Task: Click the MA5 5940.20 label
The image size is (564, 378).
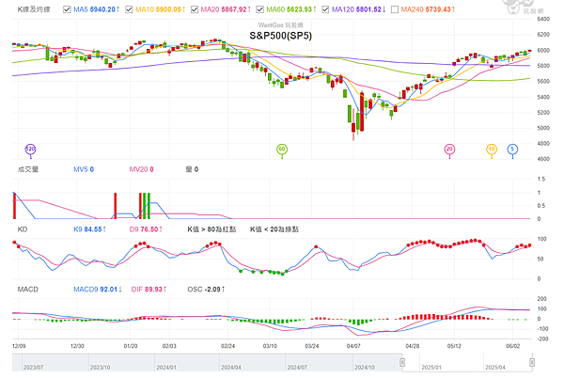Action: pyautogui.click(x=97, y=9)
